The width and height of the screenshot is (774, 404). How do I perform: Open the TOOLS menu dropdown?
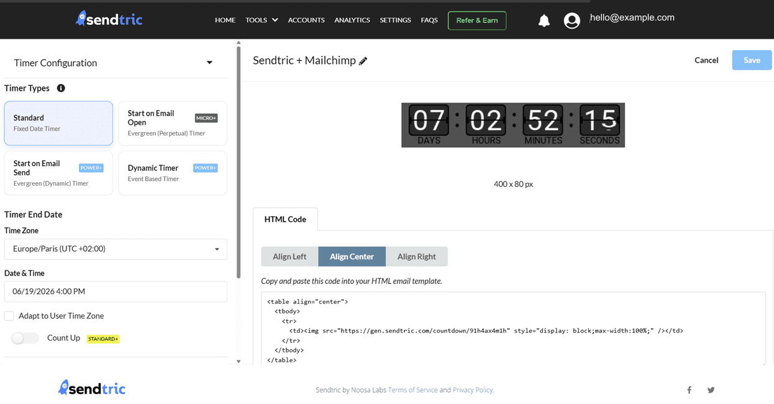(262, 20)
